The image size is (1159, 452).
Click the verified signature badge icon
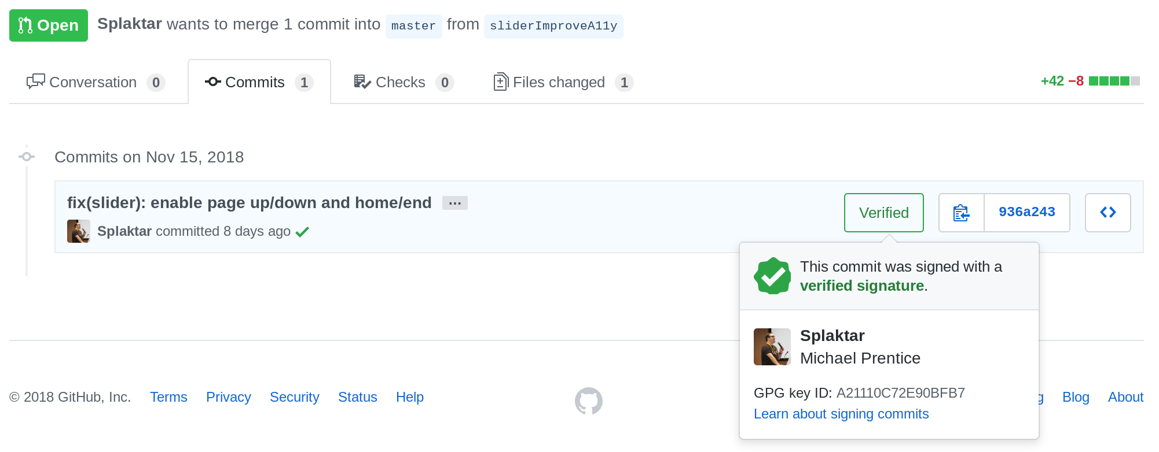coord(772,276)
